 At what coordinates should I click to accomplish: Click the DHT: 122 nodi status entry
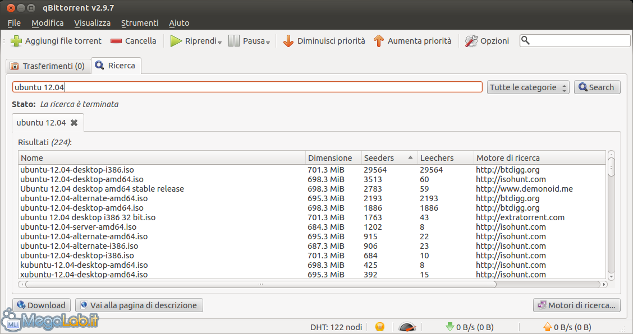[x=336, y=327]
